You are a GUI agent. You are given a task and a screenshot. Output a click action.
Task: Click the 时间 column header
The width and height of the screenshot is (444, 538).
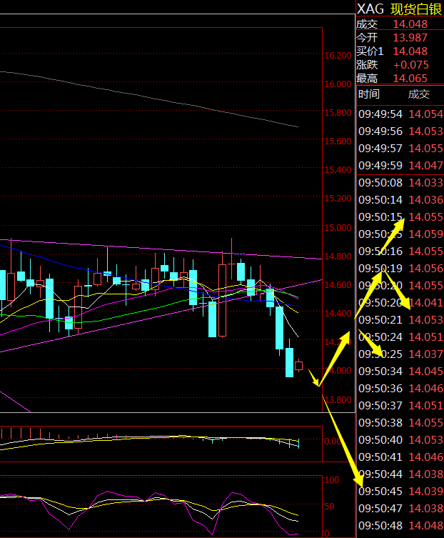[368, 94]
